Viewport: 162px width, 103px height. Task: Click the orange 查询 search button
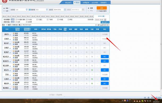pos(102,8)
